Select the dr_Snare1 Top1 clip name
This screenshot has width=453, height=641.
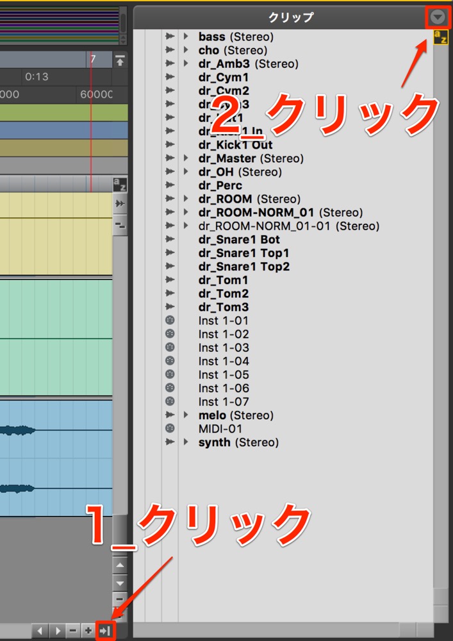[244, 253]
